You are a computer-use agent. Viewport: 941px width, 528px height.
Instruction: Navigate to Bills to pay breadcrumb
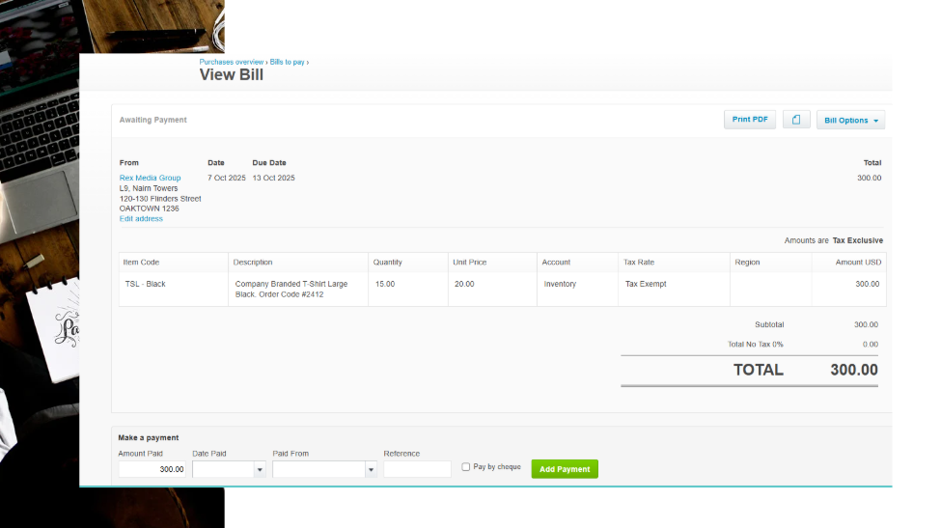pos(287,62)
